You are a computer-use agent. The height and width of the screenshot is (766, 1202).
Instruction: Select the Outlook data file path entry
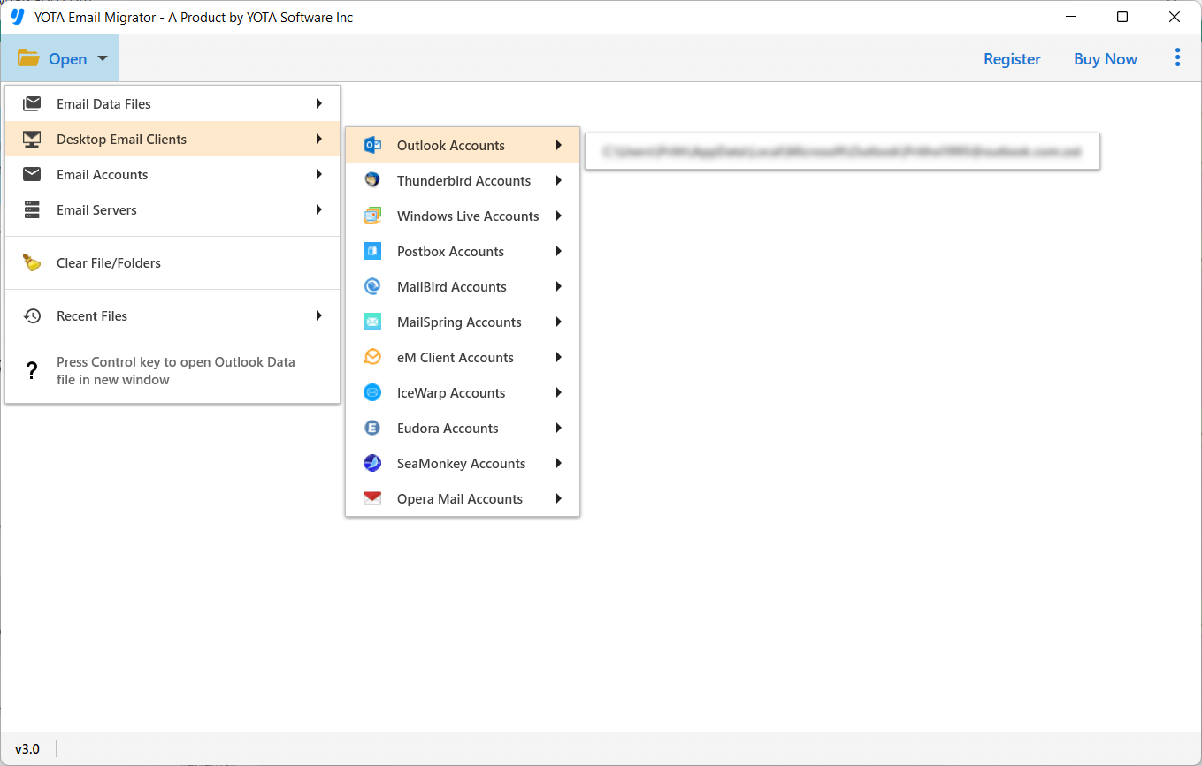coord(842,150)
